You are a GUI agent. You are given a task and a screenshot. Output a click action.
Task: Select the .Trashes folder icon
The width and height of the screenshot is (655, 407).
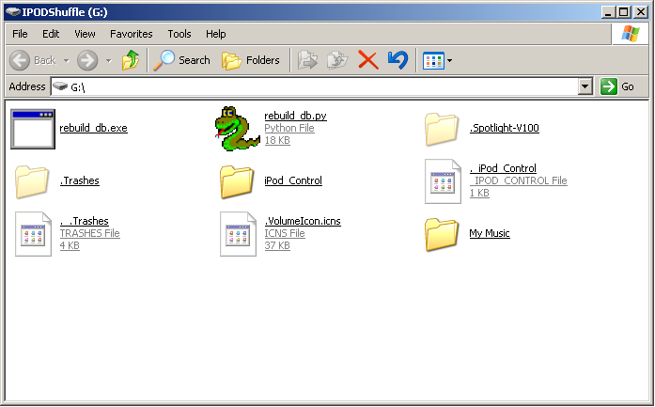coord(32,181)
